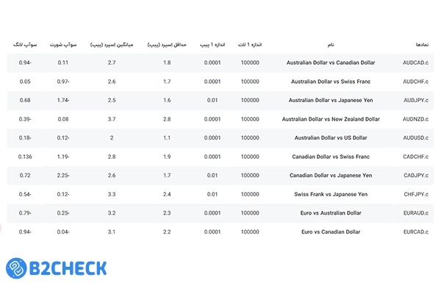The image size is (441, 294).
Task: Click the اندازه 1 لات column header
Action: point(249,45)
